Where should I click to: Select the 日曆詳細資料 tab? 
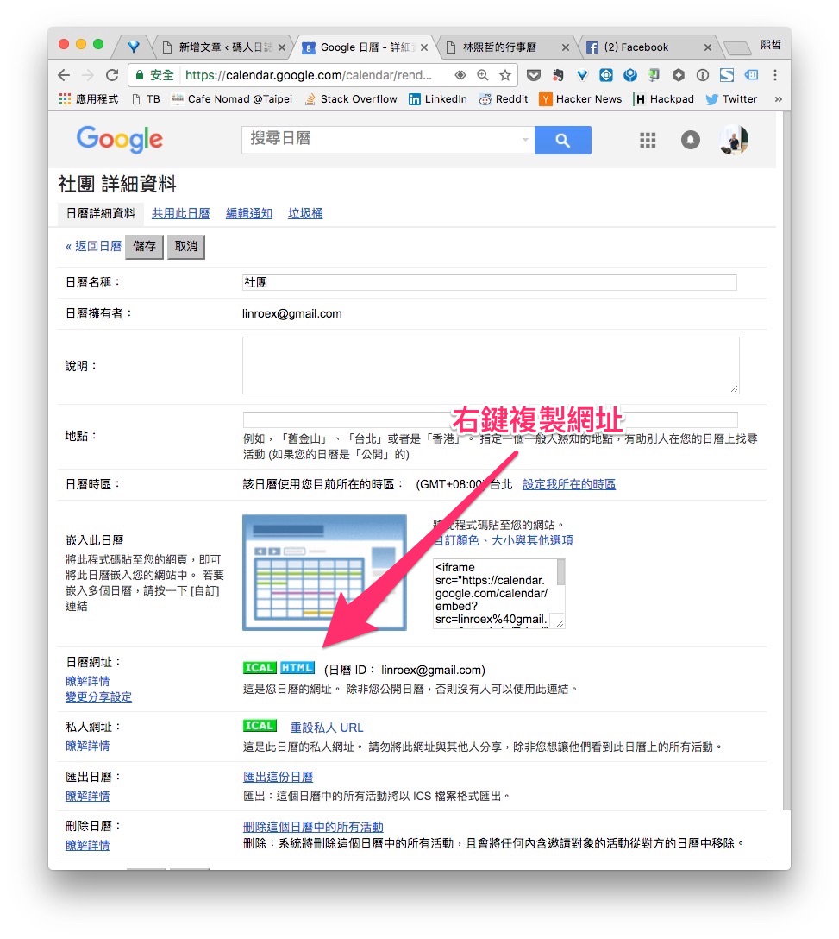tap(101, 214)
